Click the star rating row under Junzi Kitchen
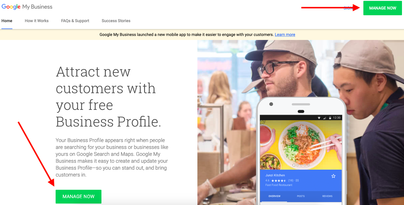 pyautogui.click(x=282, y=181)
